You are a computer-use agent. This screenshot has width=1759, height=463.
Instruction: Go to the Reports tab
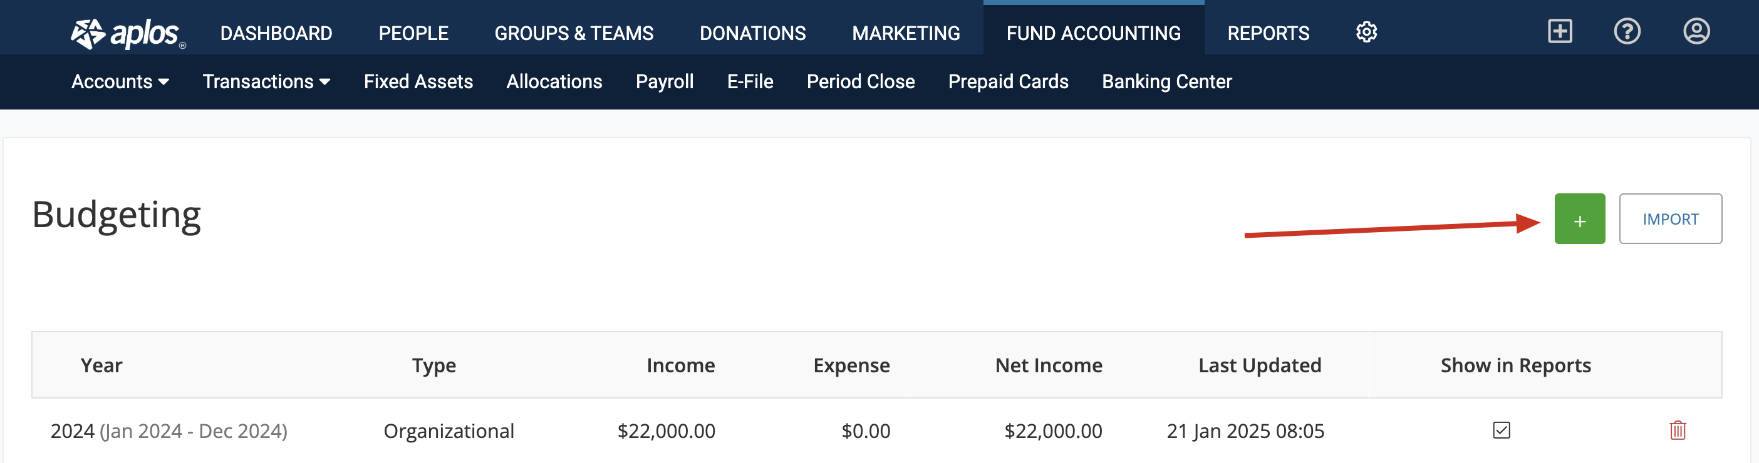[x=1268, y=33]
